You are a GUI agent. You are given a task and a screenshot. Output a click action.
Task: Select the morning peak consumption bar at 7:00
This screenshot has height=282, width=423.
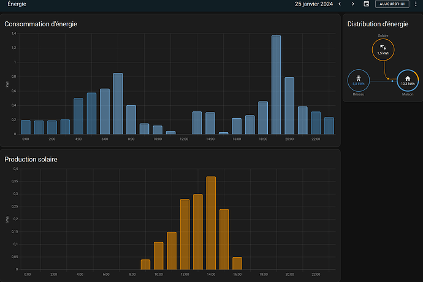(x=118, y=103)
